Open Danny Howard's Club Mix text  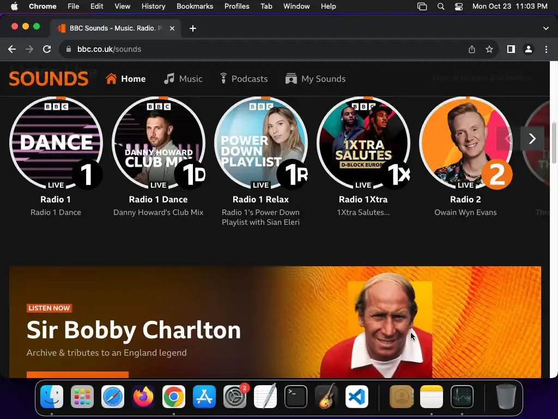(x=159, y=212)
